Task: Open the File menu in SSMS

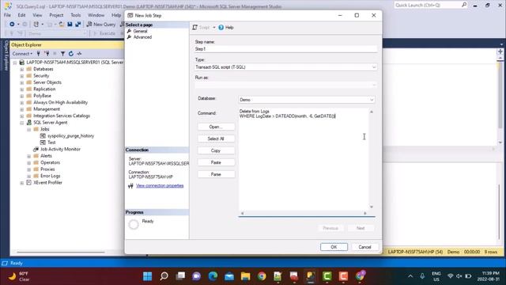Action: 7,15
